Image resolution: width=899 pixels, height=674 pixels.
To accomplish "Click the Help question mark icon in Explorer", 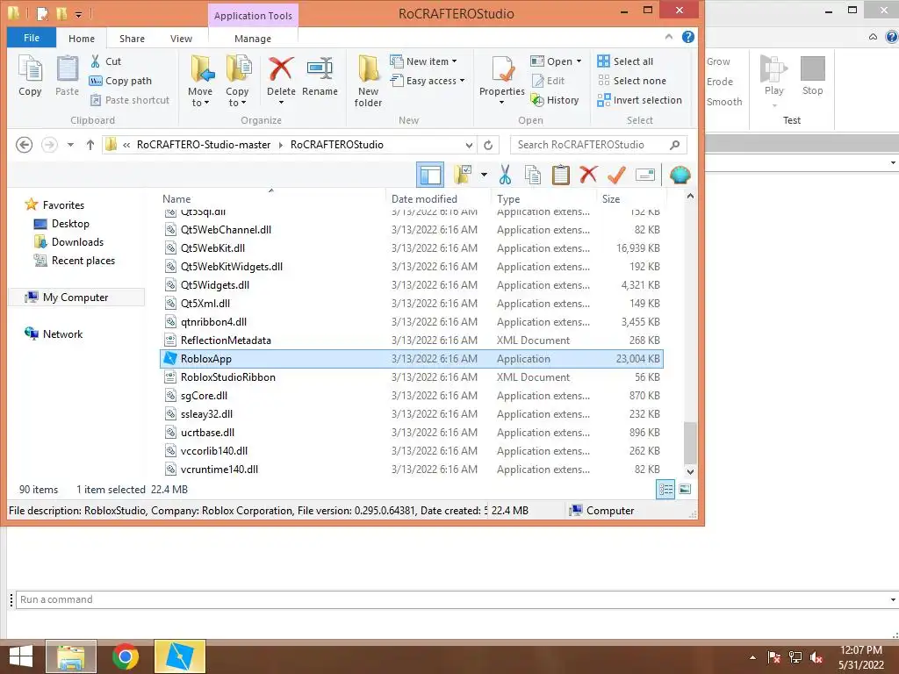I will click(688, 37).
